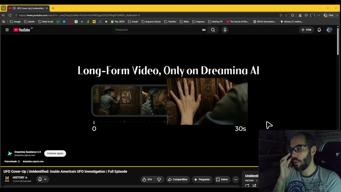Open the Arquivos bookmarks folder
Viewport: 341px width, 192px height.
click(x=198, y=22)
